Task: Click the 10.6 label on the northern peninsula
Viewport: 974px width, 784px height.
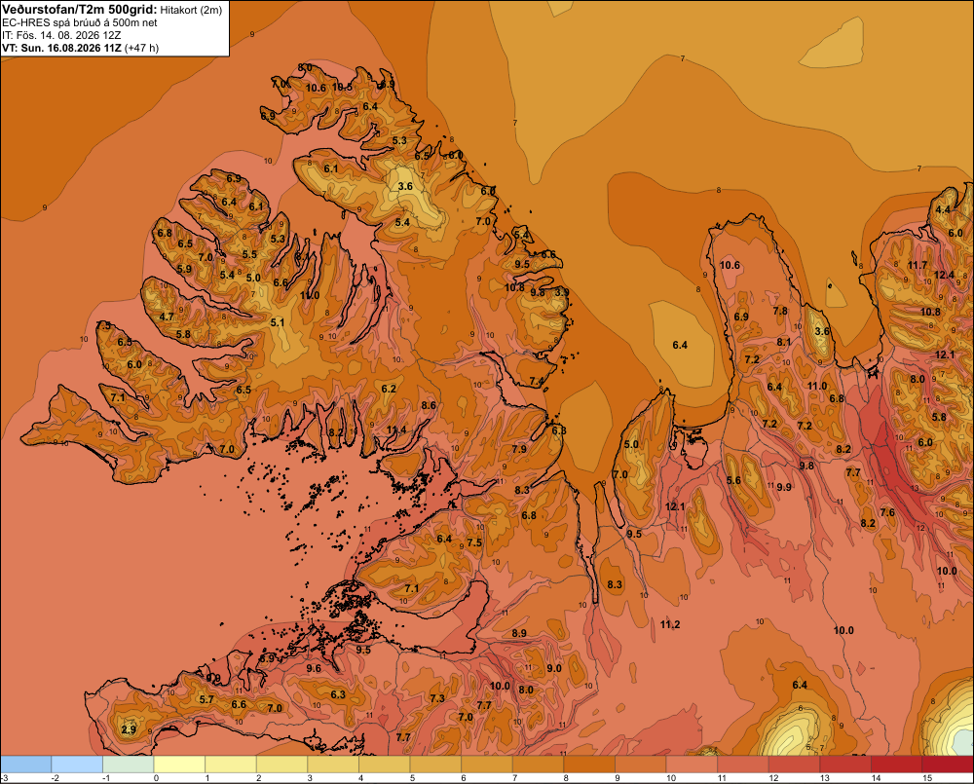Action: (730, 265)
